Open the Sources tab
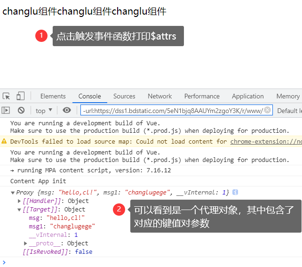The height and width of the screenshot is (267, 302). click(124, 96)
